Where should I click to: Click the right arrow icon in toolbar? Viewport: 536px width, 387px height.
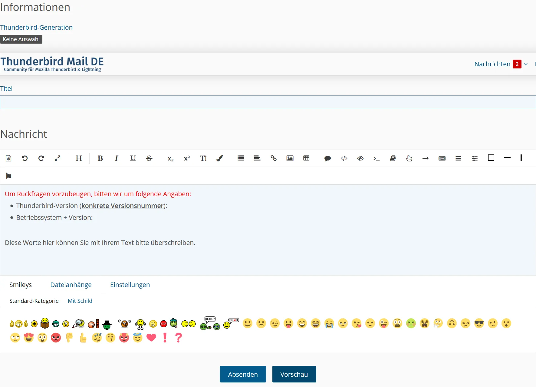426,158
